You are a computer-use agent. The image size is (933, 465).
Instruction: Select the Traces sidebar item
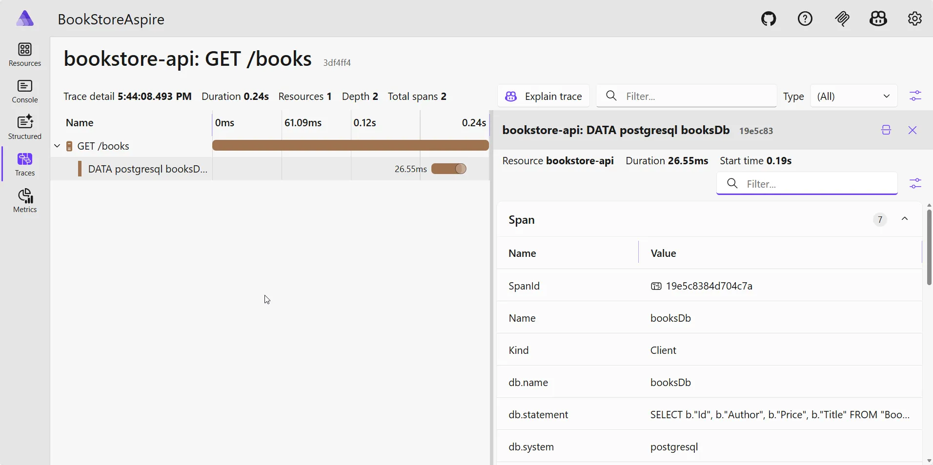24,164
